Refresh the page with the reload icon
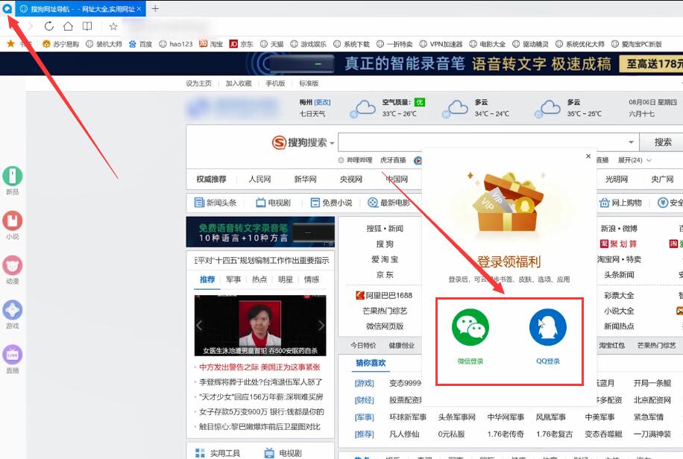The width and height of the screenshot is (683, 459). coord(48,25)
